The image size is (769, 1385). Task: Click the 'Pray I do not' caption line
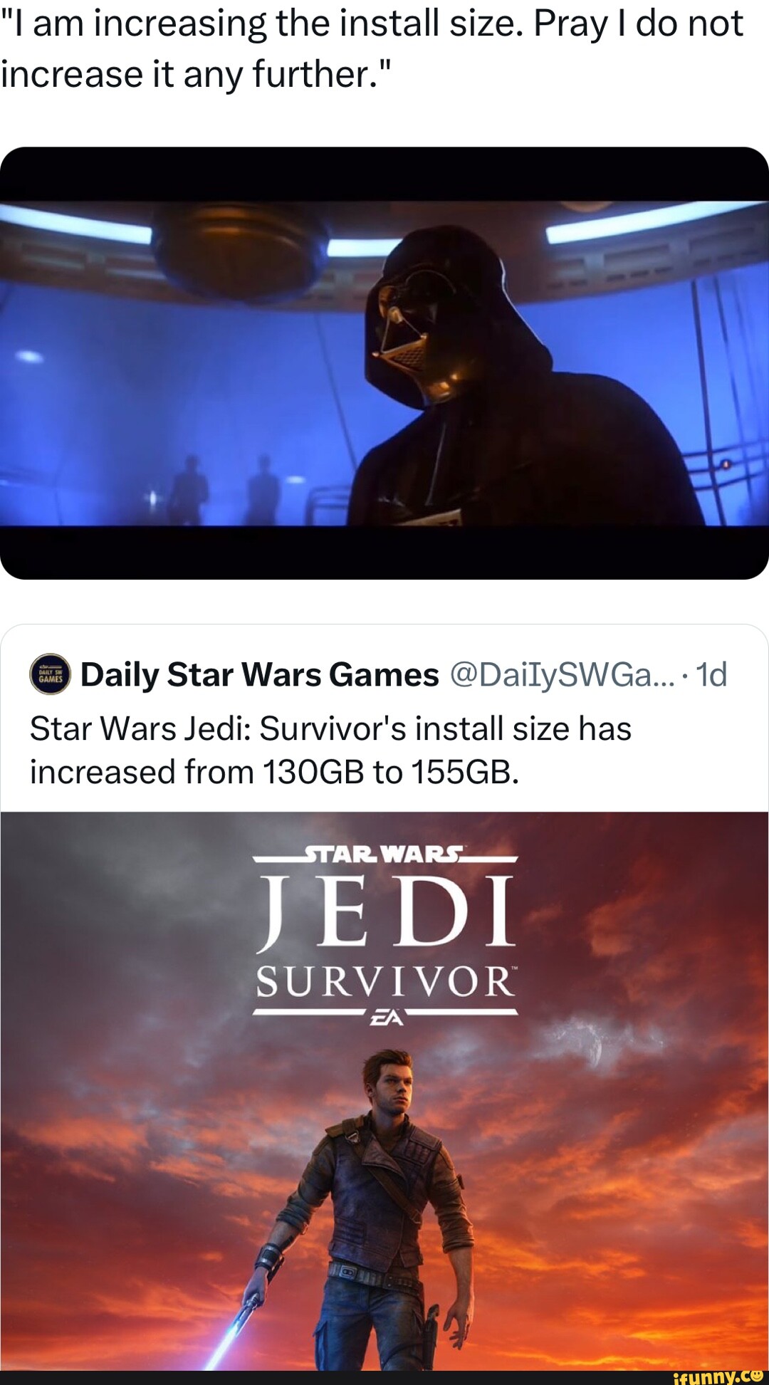tap(639, 23)
